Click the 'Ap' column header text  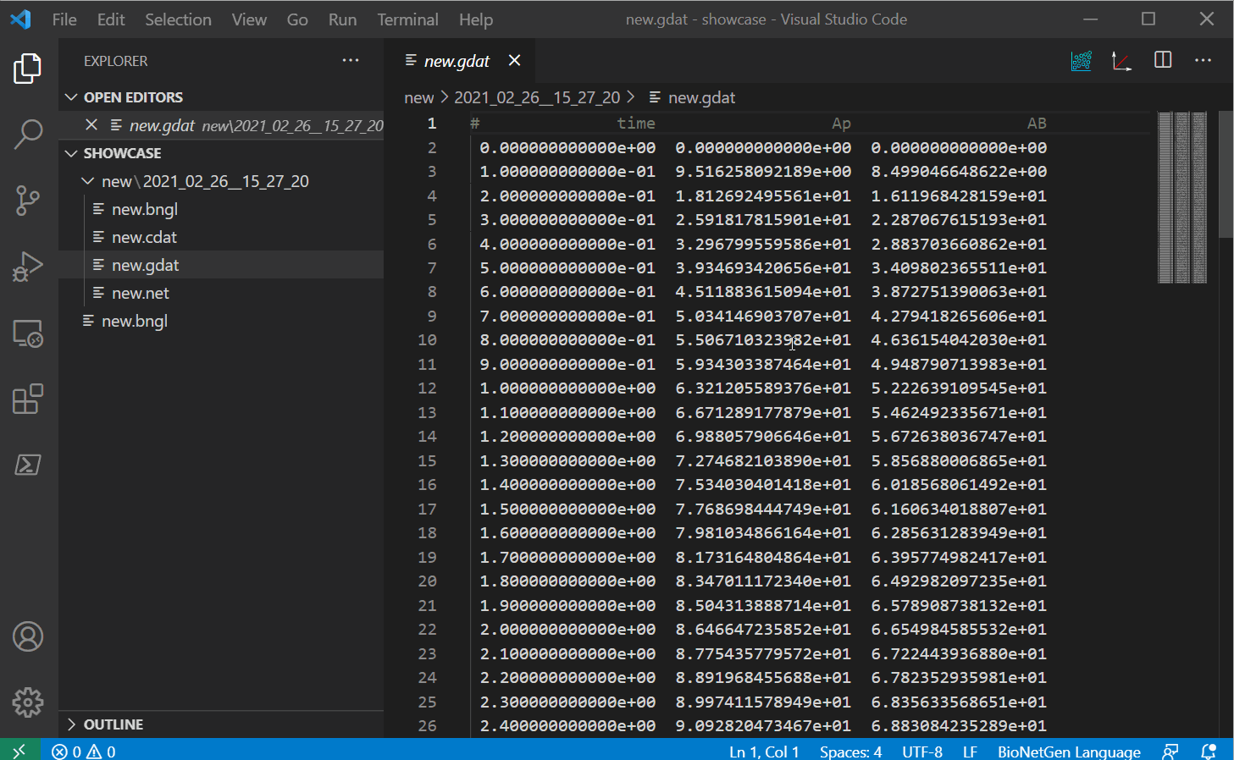[x=841, y=124]
